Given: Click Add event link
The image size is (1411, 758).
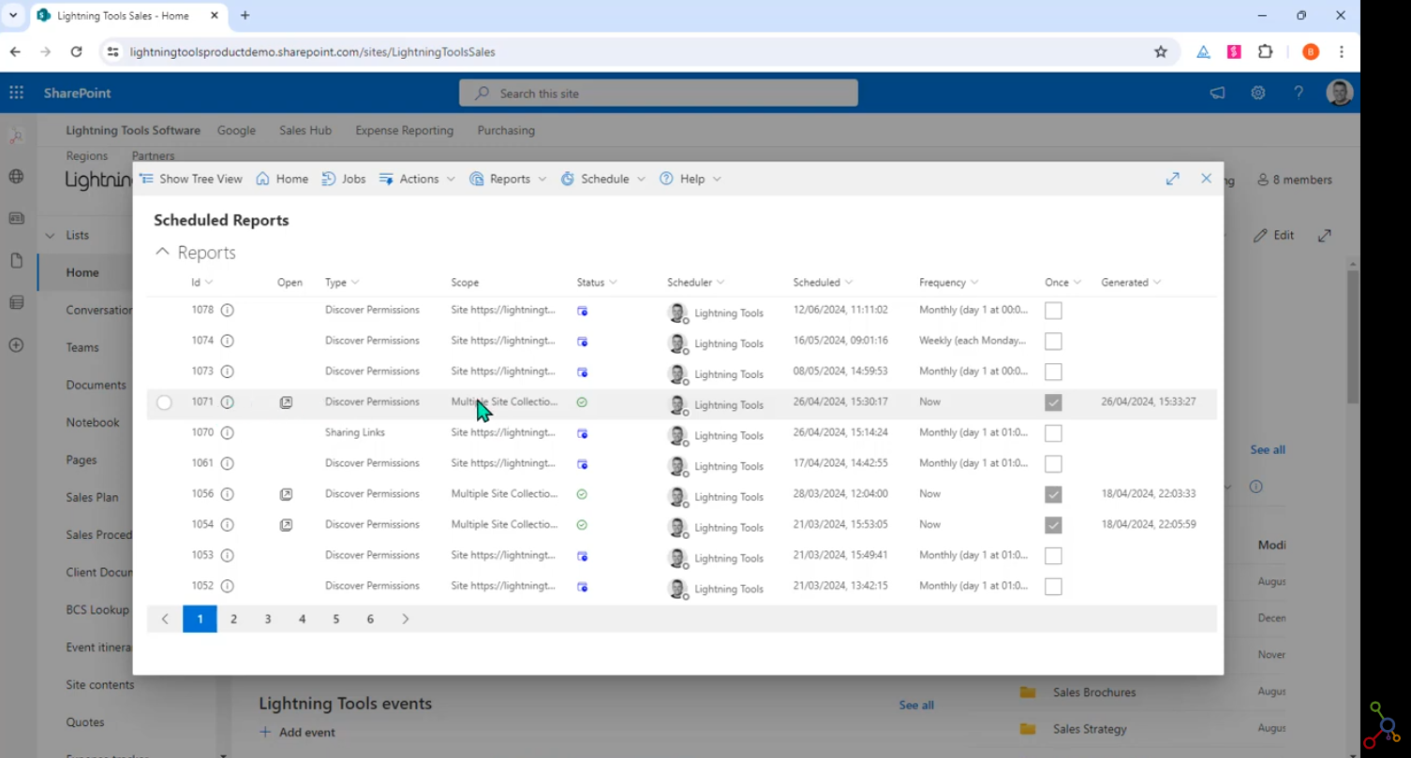Looking at the screenshot, I should (297, 732).
